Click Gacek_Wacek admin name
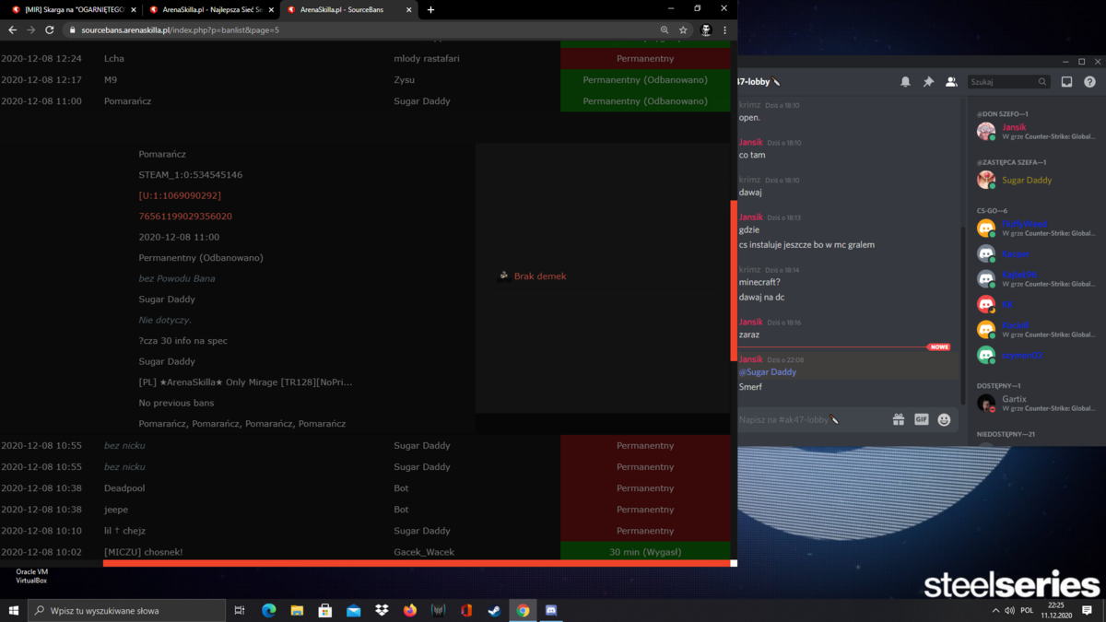This screenshot has width=1106, height=622. [424, 552]
